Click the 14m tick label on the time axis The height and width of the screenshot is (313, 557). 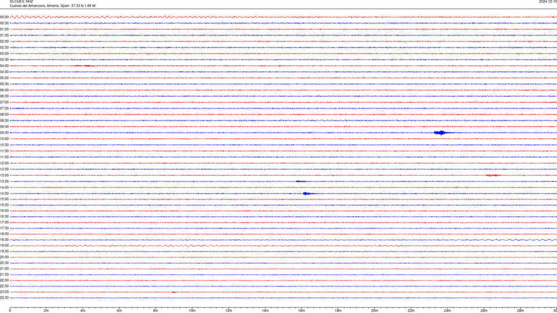(265, 311)
